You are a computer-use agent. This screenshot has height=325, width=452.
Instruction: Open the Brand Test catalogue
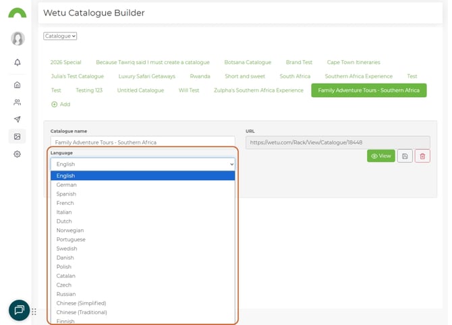[x=299, y=62]
